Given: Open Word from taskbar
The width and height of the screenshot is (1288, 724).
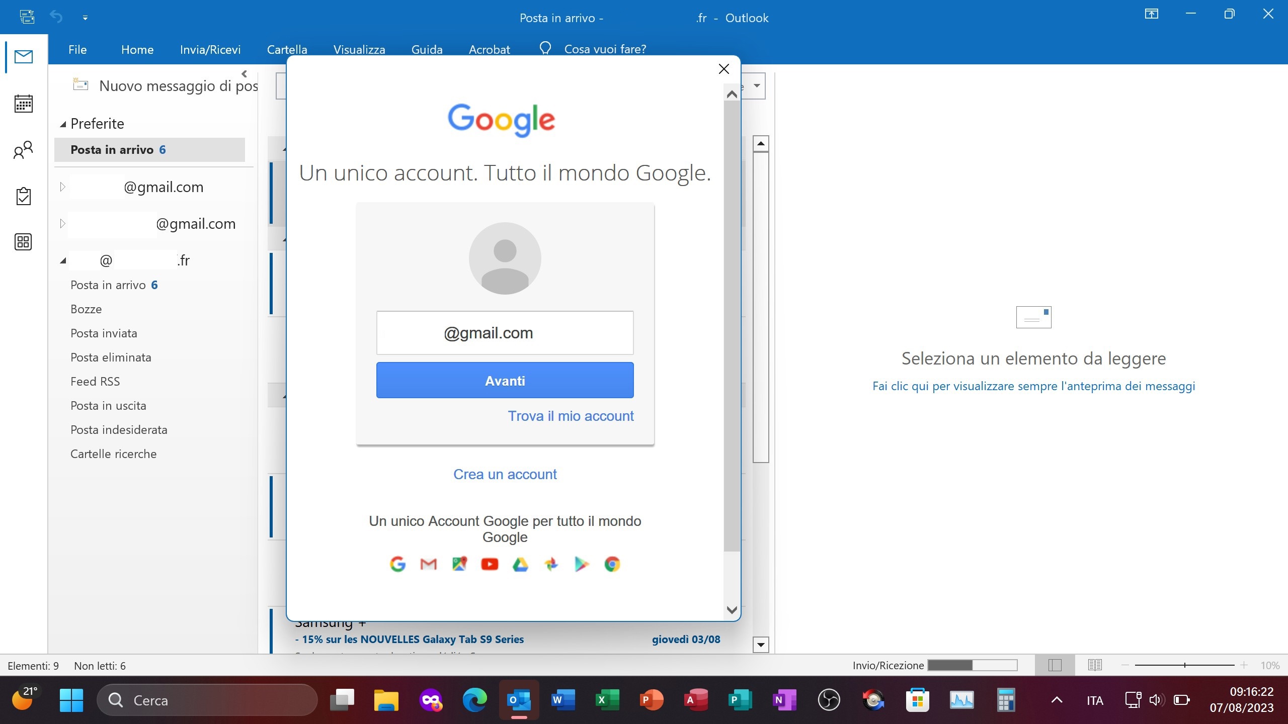Looking at the screenshot, I should (x=563, y=700).
